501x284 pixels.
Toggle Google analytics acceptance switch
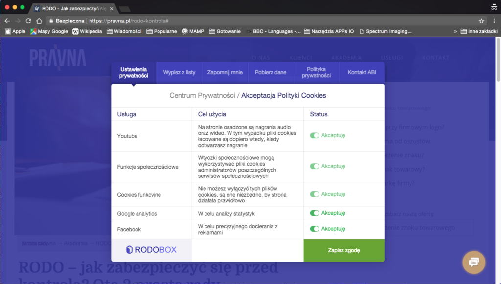(x=315, y=213)
